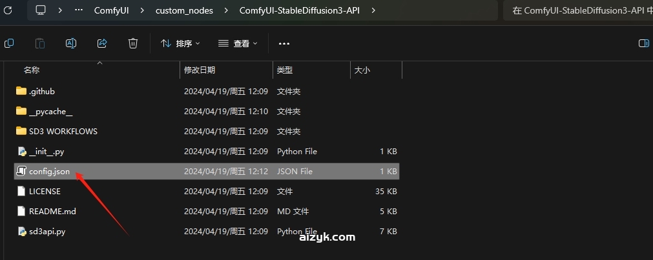Open the 查看 view dropdown
The image size is (653, 260).
coord(238,43)
